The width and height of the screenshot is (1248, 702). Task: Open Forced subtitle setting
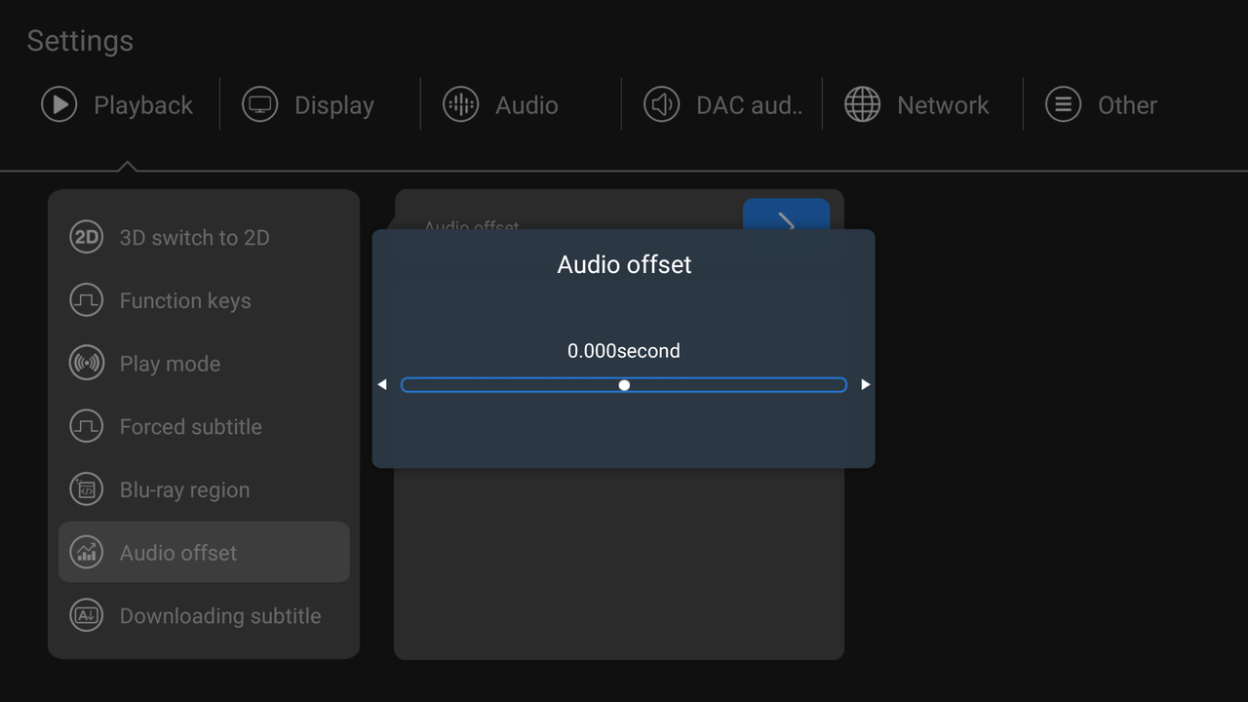tap(204, 426)
